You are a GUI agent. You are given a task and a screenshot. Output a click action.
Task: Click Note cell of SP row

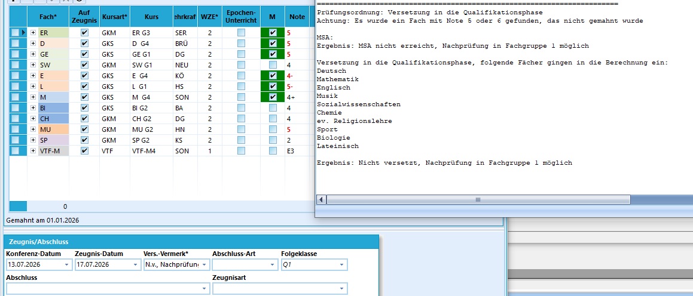coord(297,140)
